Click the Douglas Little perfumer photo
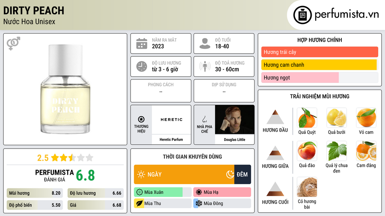 (235, 120)
